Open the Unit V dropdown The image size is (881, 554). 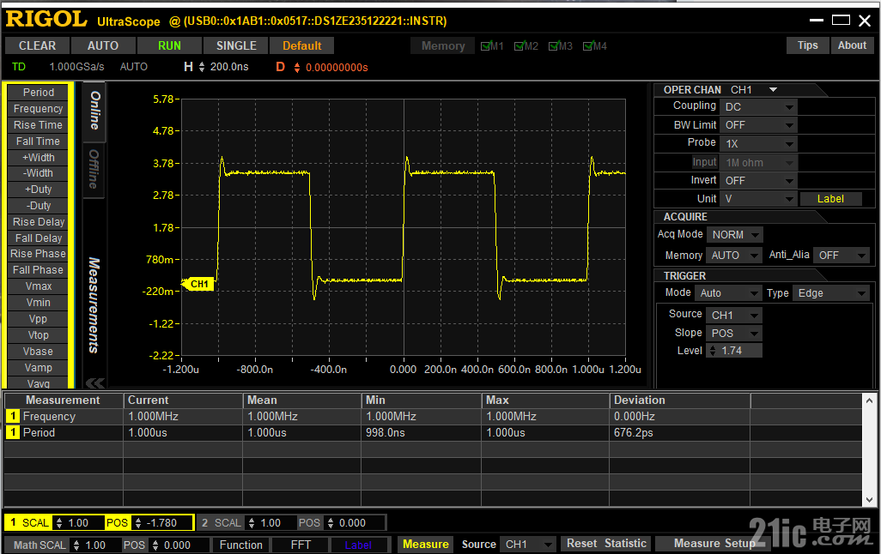[758, 199]
